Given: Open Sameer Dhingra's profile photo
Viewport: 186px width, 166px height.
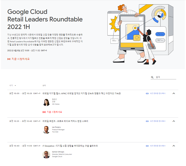Looking at the screenshot, I should [46, 155].
